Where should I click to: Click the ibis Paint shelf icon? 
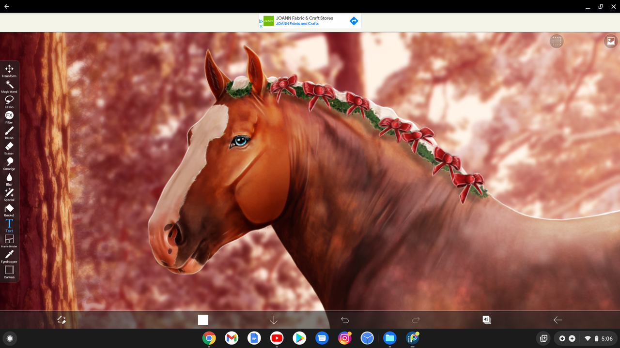coord(413,338)
